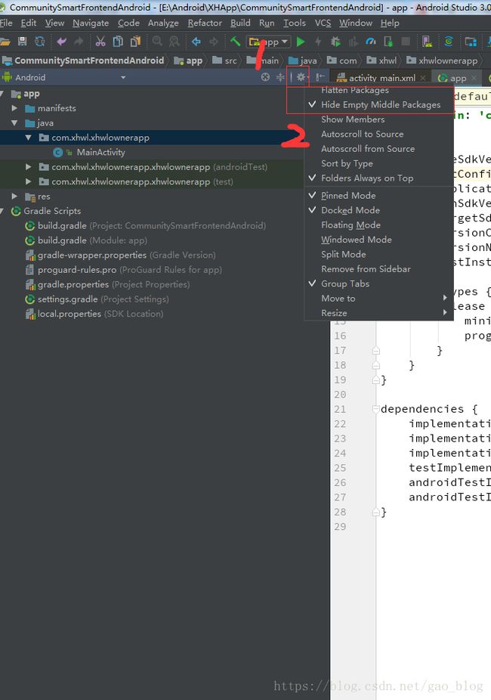
Task: Start debugging with the bug icon
Action: pyautogui.click(x=335, y=42)
